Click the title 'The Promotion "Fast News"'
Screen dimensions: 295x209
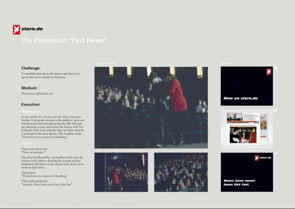pyautogui.click(x=64, y=40)
